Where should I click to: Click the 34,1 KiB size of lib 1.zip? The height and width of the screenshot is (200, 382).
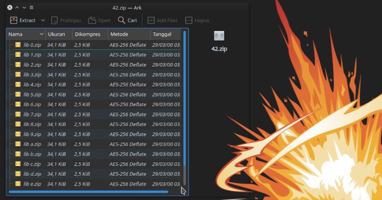[56, 55]
